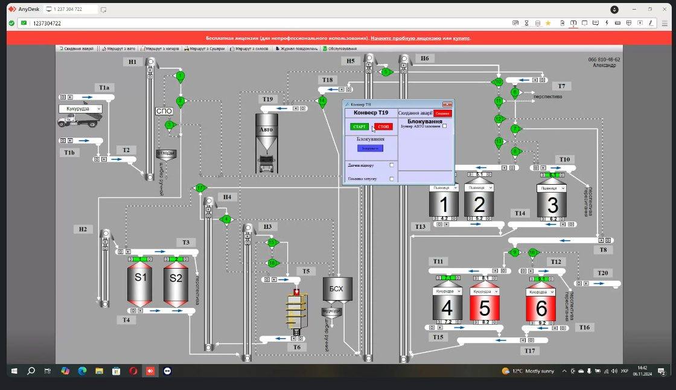Click the БСХ bin
The width and height of the screenshot is (676, 390).
coord(337,289)
